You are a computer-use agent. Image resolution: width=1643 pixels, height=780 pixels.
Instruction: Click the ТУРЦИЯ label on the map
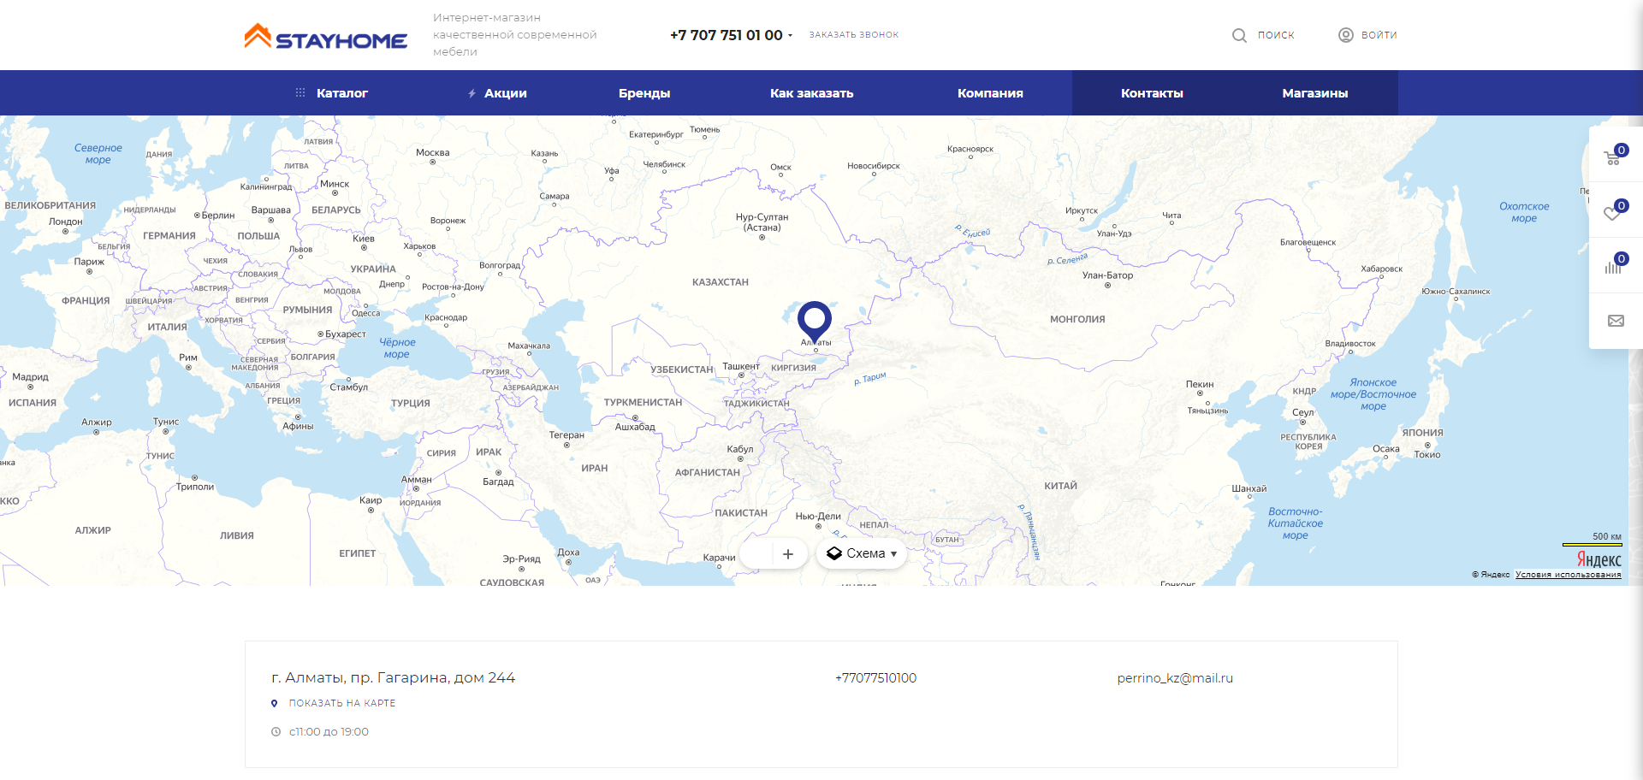(x=411, y=404)
